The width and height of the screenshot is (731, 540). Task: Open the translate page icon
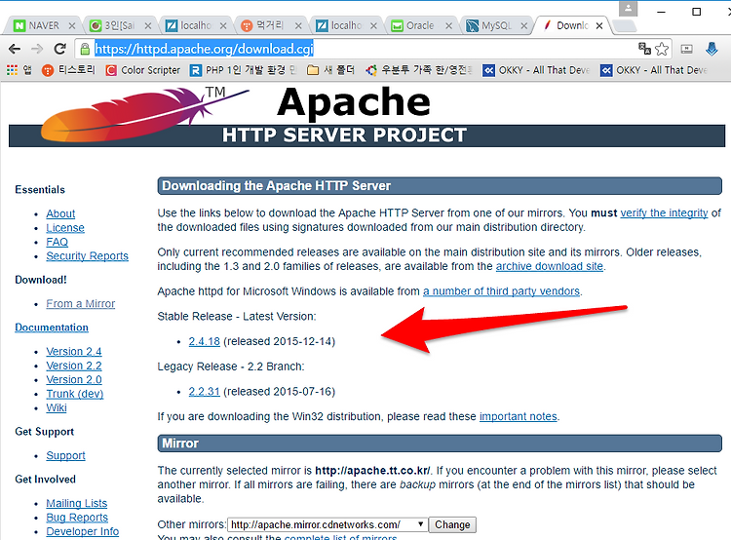(644, 49)
